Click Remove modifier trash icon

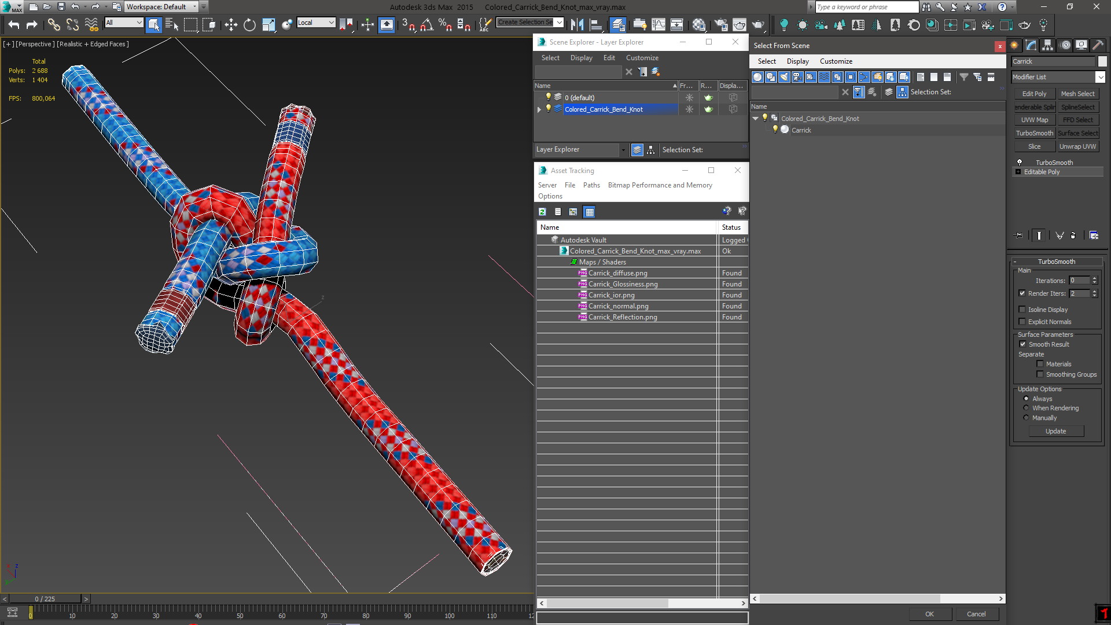[1073, 235]
